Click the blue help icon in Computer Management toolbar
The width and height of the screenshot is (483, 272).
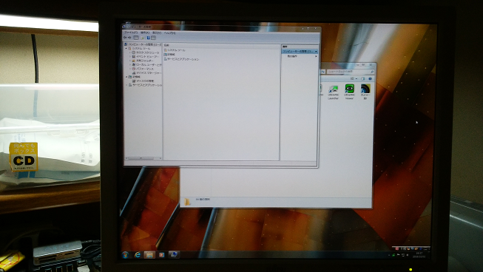click(148, 38)
